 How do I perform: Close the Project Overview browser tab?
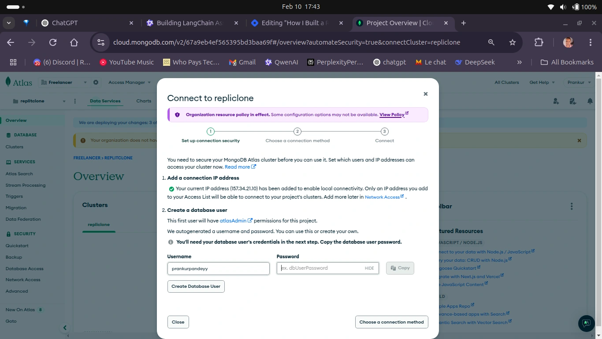click(x=446, y=23)
